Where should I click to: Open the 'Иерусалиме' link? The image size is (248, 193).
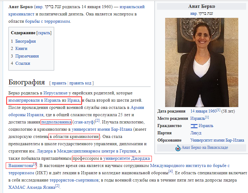click(x=55, y=93)
